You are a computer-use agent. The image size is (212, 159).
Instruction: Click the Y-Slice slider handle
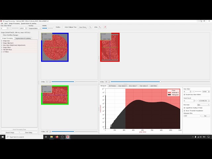click(x=75, y=131)
